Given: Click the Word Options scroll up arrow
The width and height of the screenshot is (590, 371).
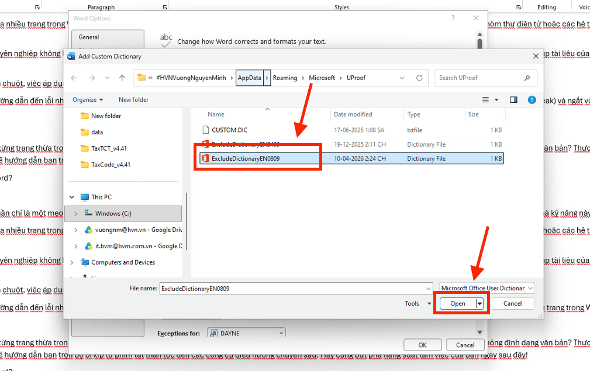Looking at the screenshot, I should (x=479, y=34).
